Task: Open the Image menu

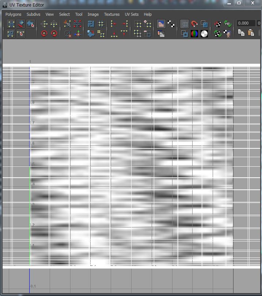Action: pos(93,14)
